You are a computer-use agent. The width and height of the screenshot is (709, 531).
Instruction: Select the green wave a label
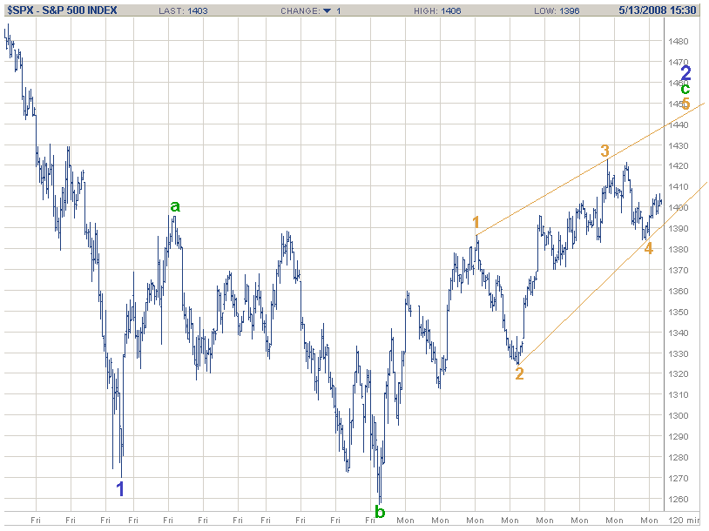(x=175, y=206)
